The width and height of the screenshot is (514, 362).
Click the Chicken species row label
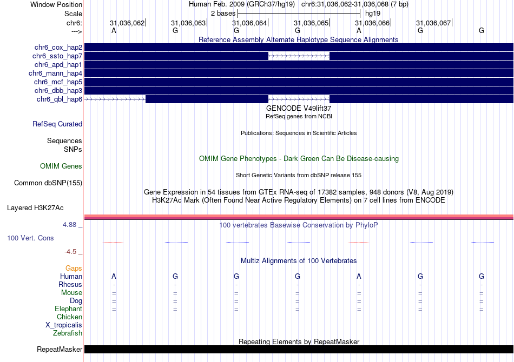pyautogui.click(x=69, y=317)
